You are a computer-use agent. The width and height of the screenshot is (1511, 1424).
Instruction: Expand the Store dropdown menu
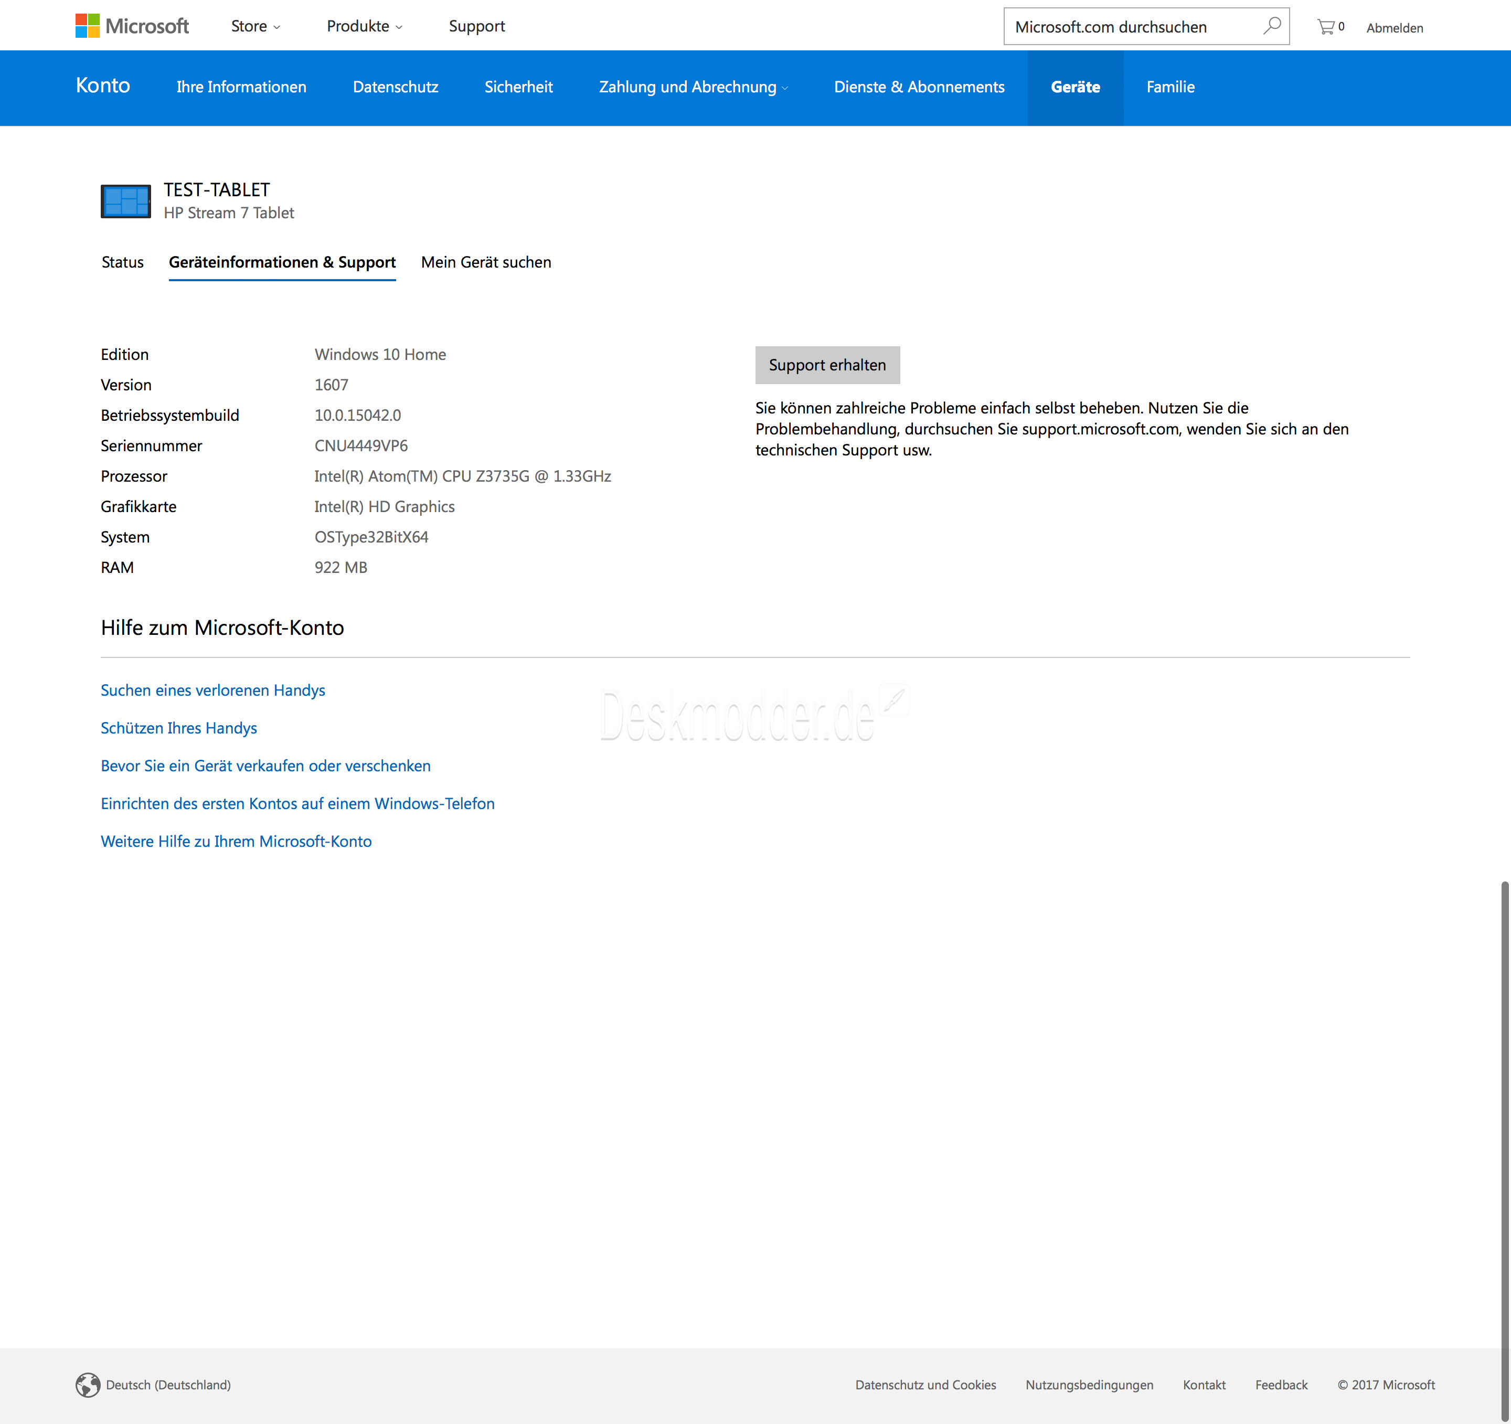point(256,27)
